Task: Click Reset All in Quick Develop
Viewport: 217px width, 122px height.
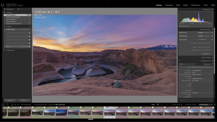Action: tap(206, 54)
